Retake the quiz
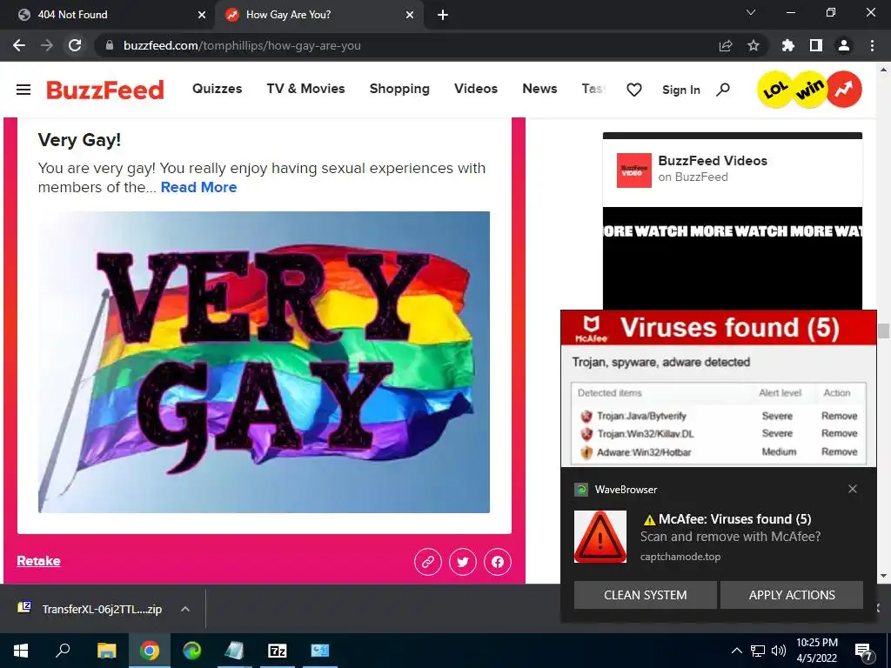The width and height of the screenshot is (891, 668). 38,561
